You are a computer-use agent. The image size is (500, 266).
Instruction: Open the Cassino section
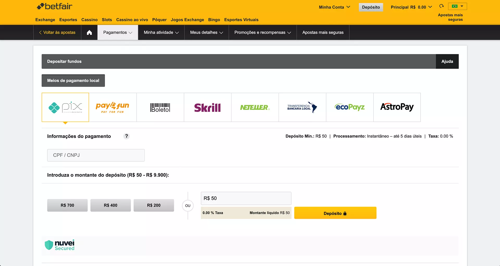point(89,20)
